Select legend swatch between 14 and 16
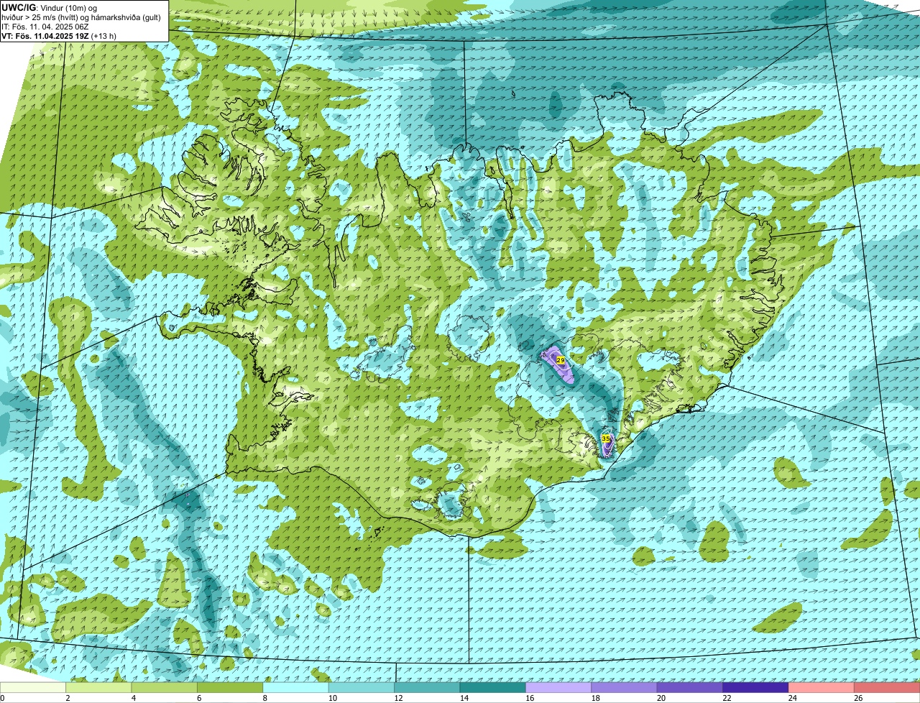The width and height of the screenshot is (920, 703). point(493,688)
